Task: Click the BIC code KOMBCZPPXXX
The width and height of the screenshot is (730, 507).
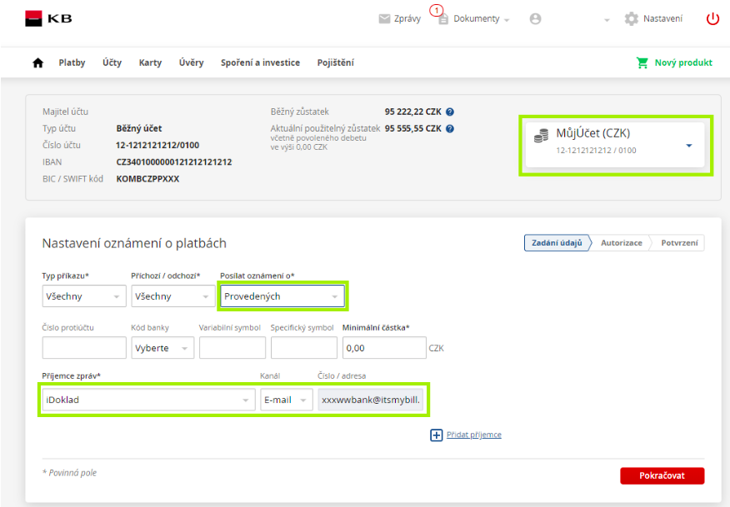Action: [x=147, y=179]
